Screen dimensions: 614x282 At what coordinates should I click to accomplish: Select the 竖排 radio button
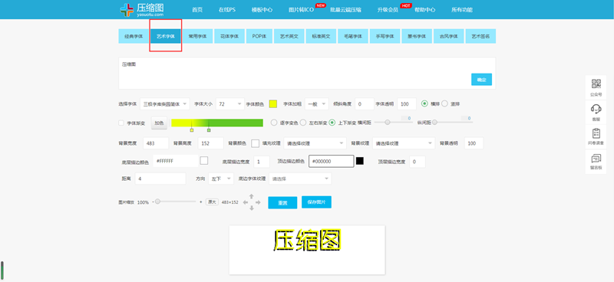[x=445, y=103]
